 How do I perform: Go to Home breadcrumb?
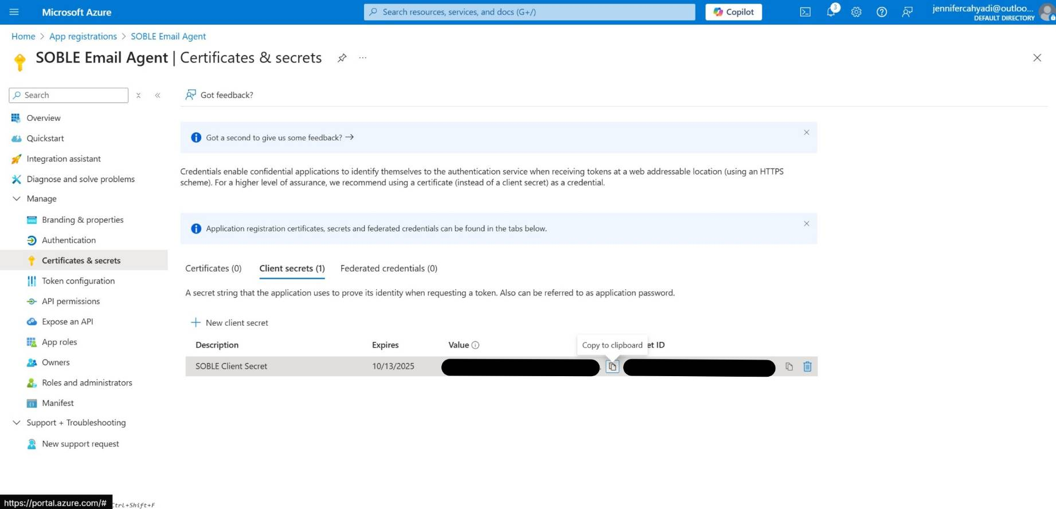coord(24,37)
